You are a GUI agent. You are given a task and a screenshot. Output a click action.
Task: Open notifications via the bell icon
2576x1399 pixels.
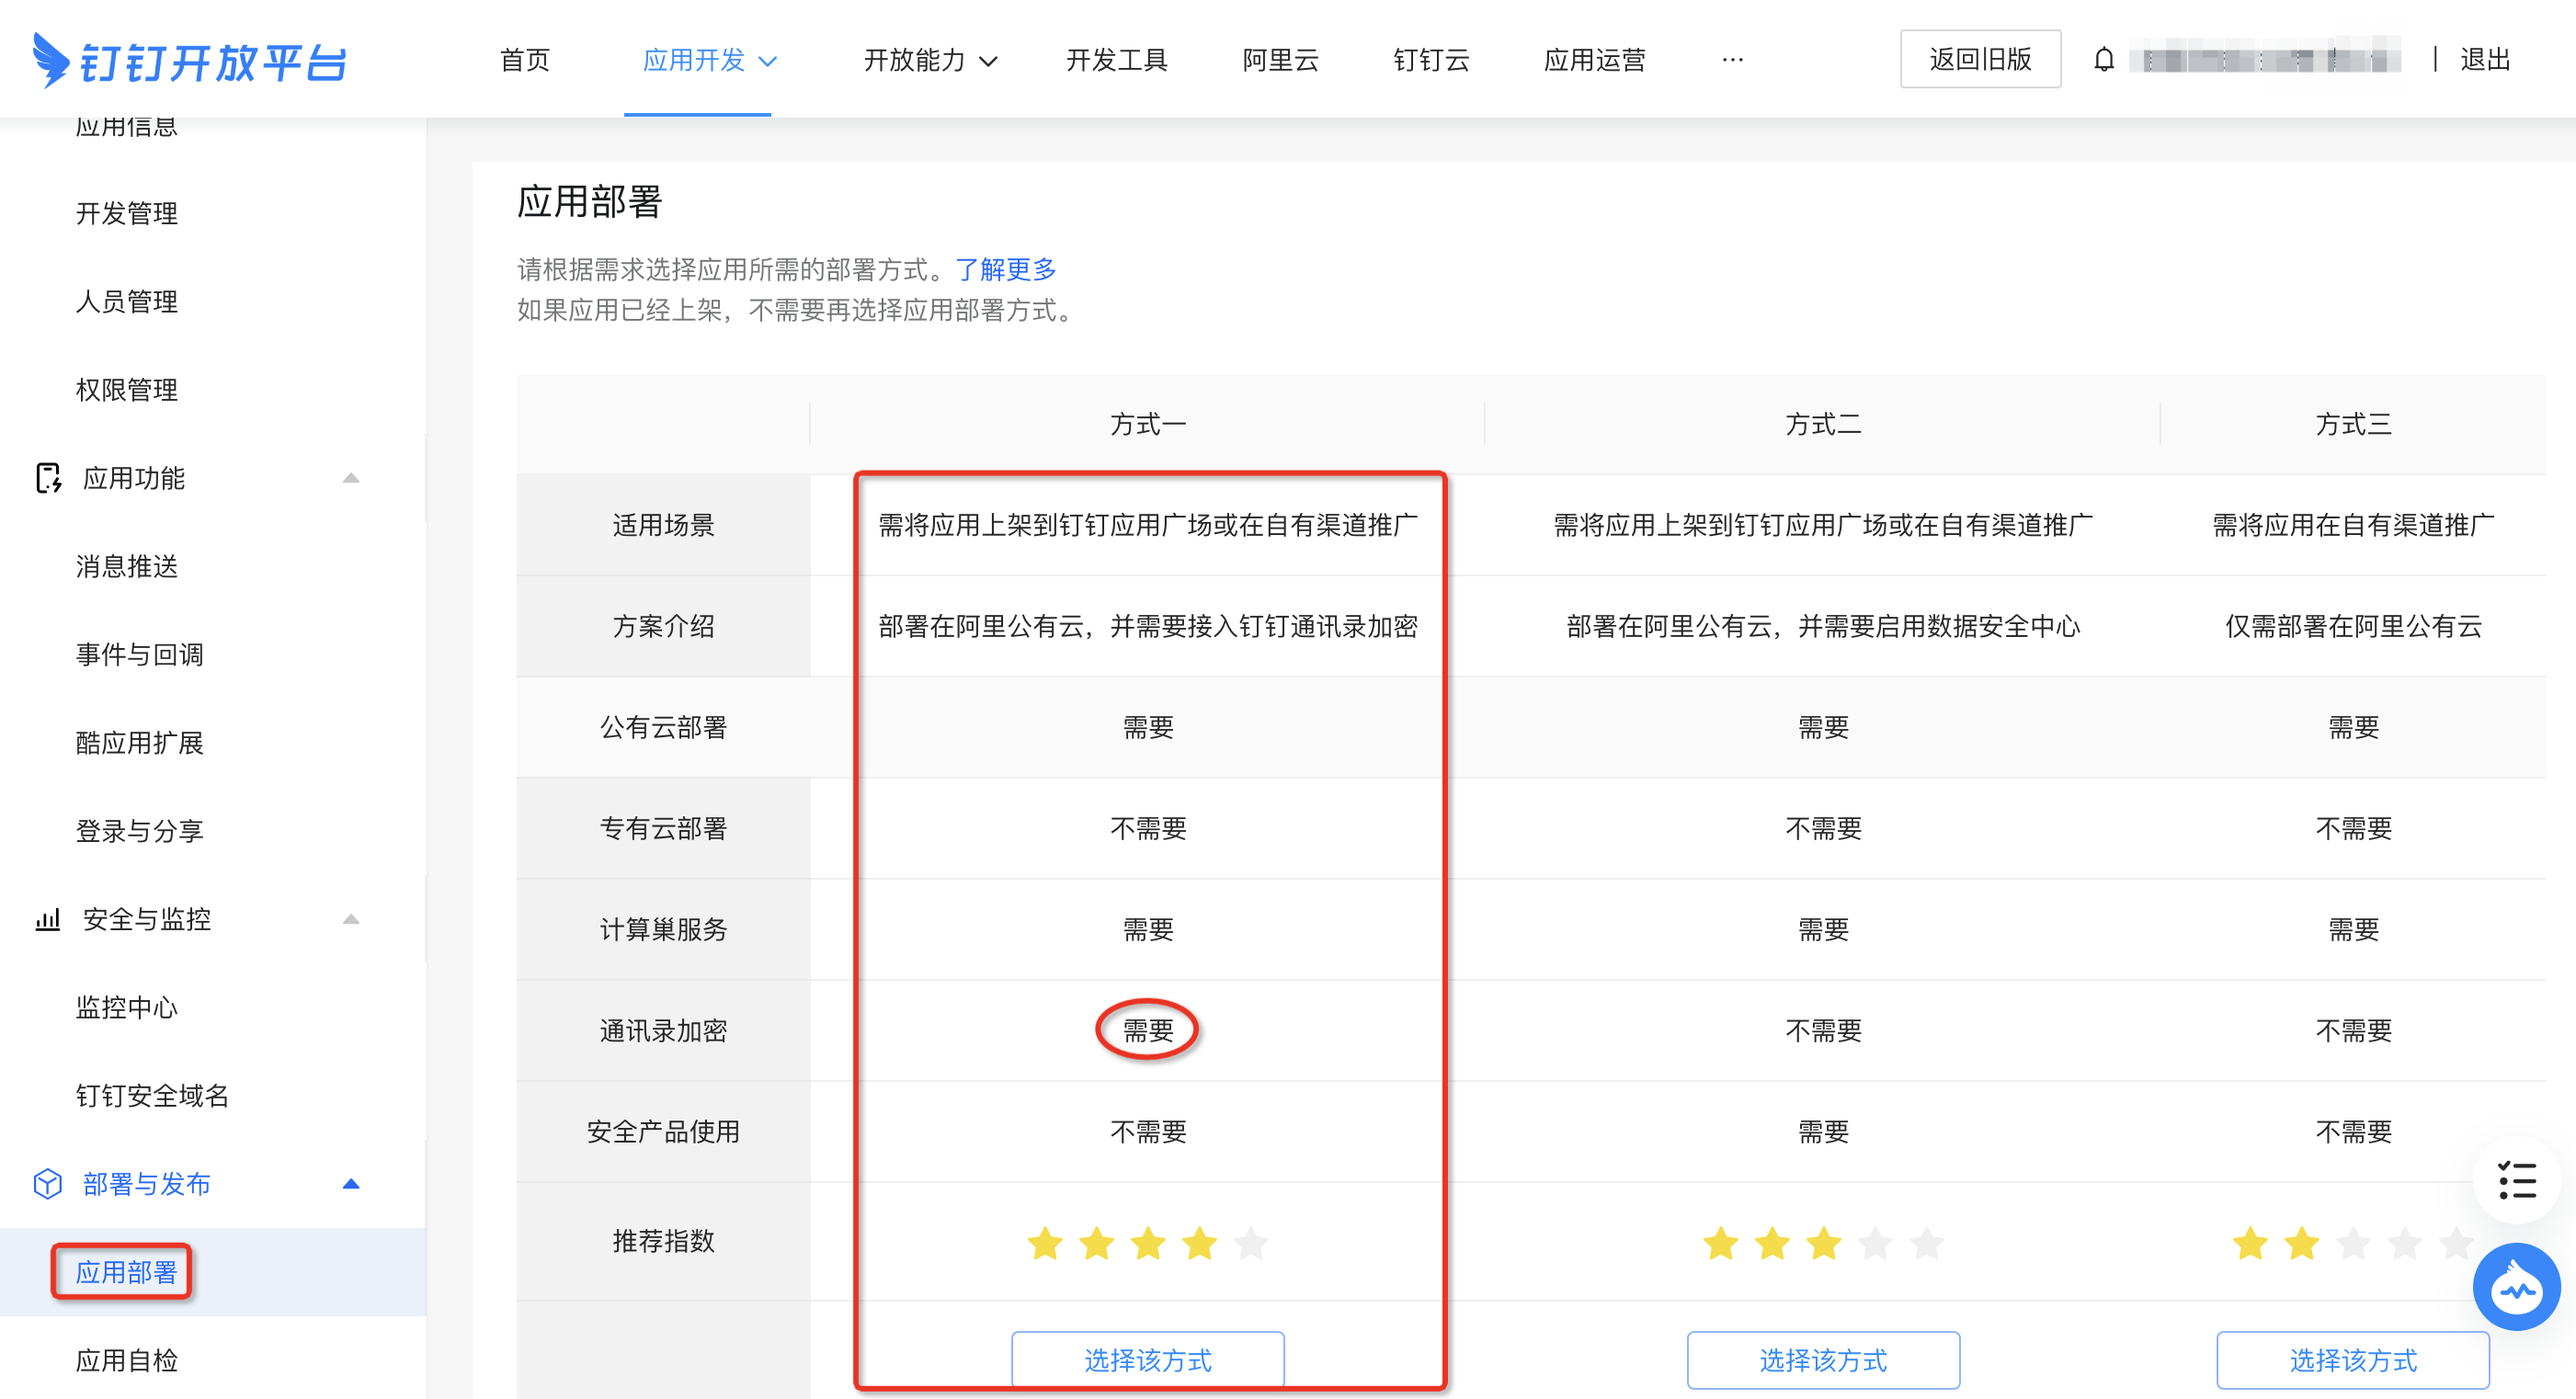pyautogui.click(x=2104, y=59)
